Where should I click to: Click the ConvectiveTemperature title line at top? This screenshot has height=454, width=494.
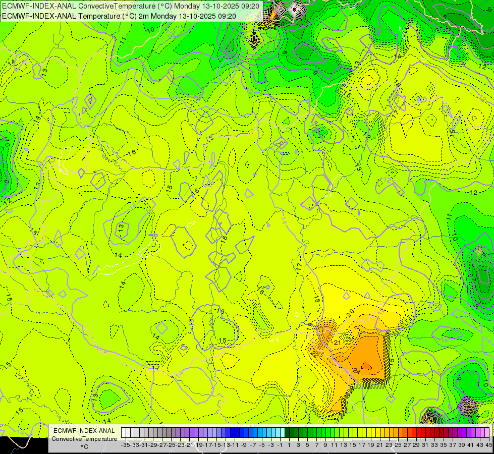click(x=130, y=6)
